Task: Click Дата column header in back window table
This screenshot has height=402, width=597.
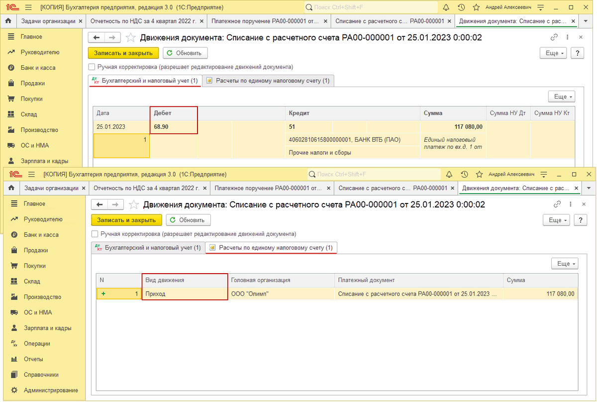Action: (121, 113)
